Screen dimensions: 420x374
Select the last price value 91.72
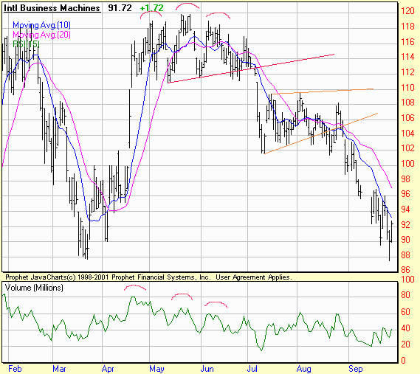coord(120,8)
